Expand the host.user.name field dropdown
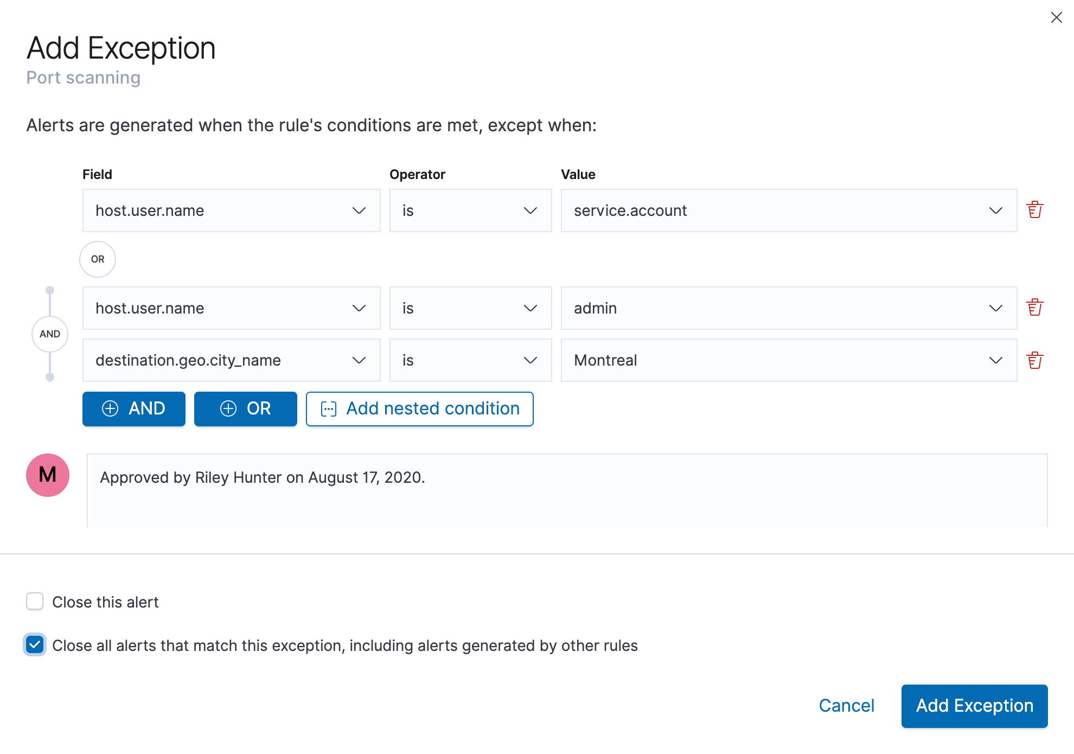1074x754 pixels. pyautogui.click(x=359, y=210)
